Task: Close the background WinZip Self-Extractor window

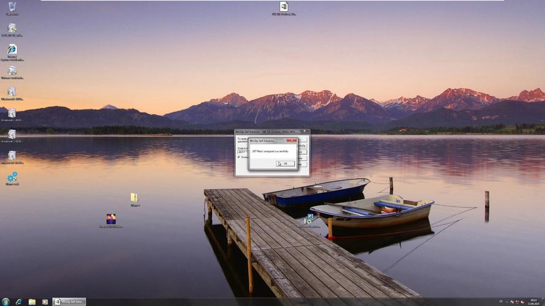Action: coord(305,131)
